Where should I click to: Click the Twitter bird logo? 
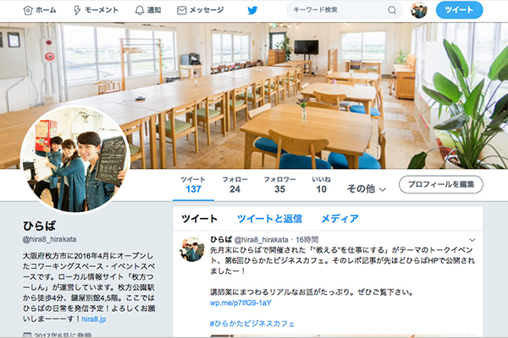(x=252, y=10)
